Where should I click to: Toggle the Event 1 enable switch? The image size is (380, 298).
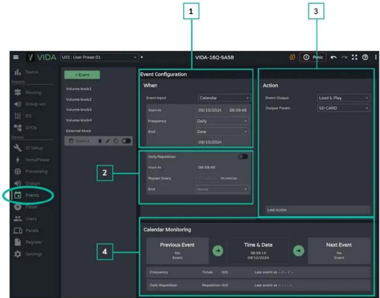click(126, 141)
